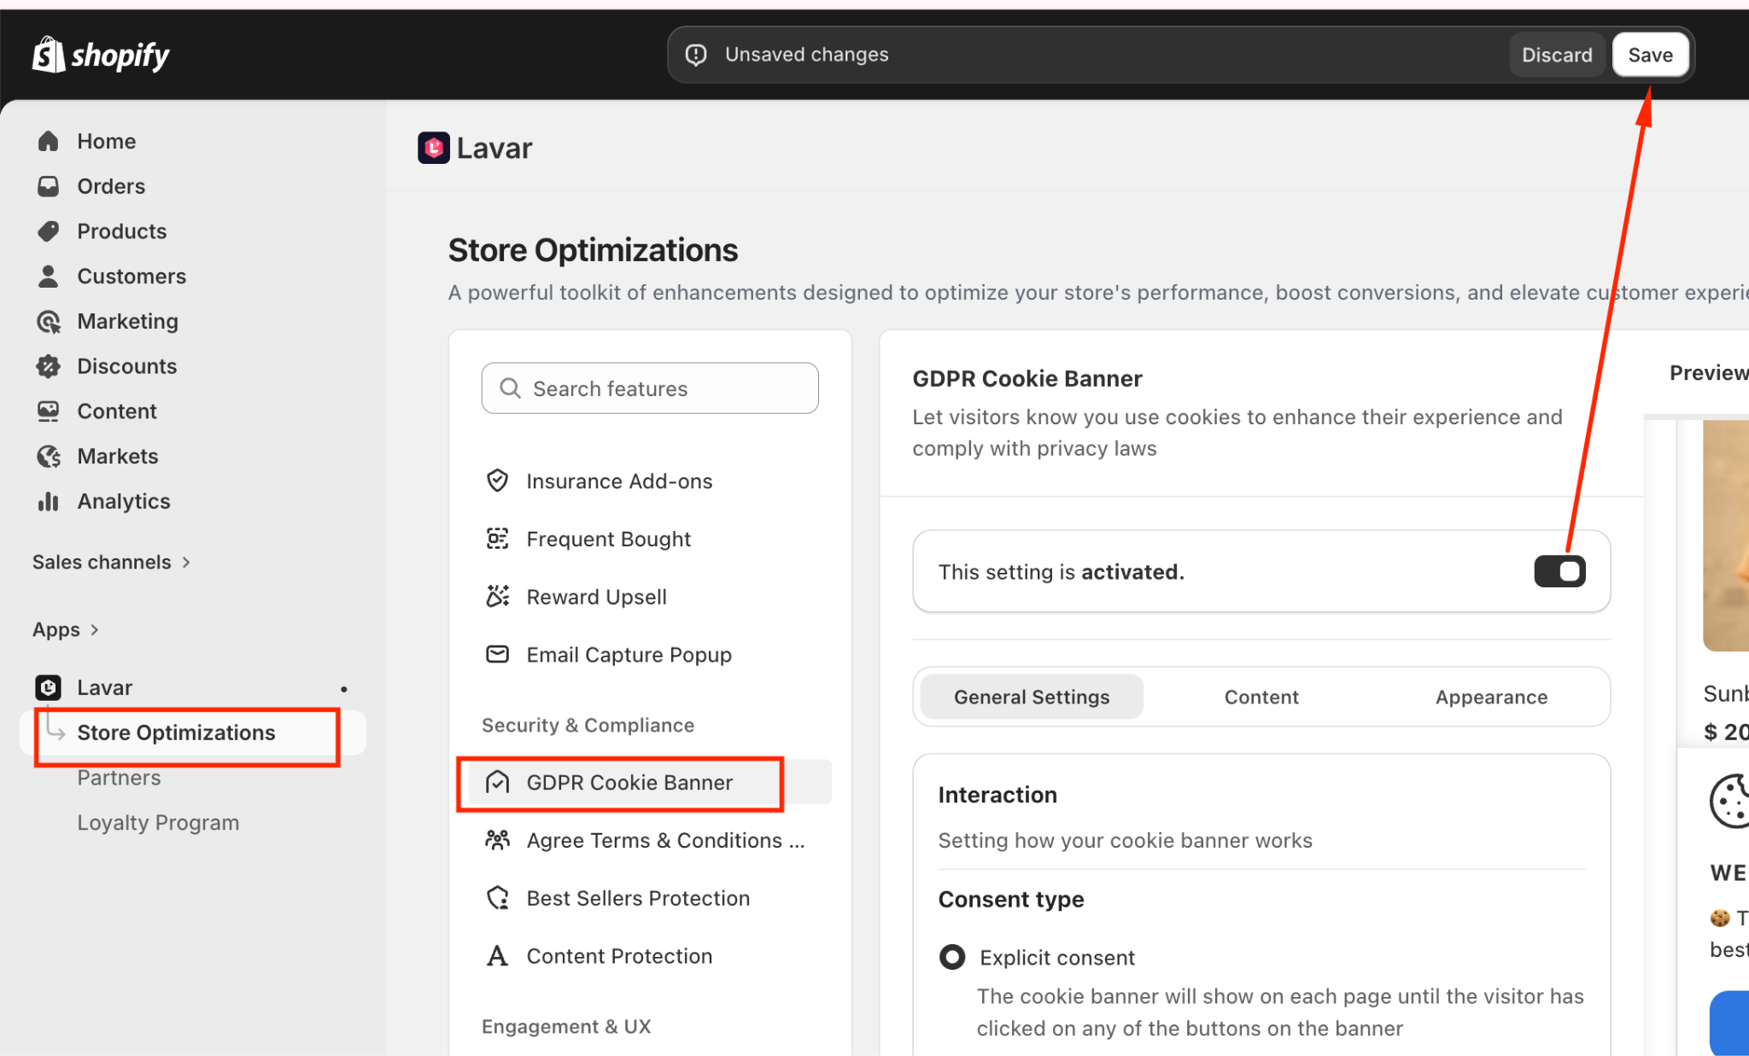1749x1056 pixels.
Task: Select the Explicit consent radio button
Action: click(x=952, y=957)
